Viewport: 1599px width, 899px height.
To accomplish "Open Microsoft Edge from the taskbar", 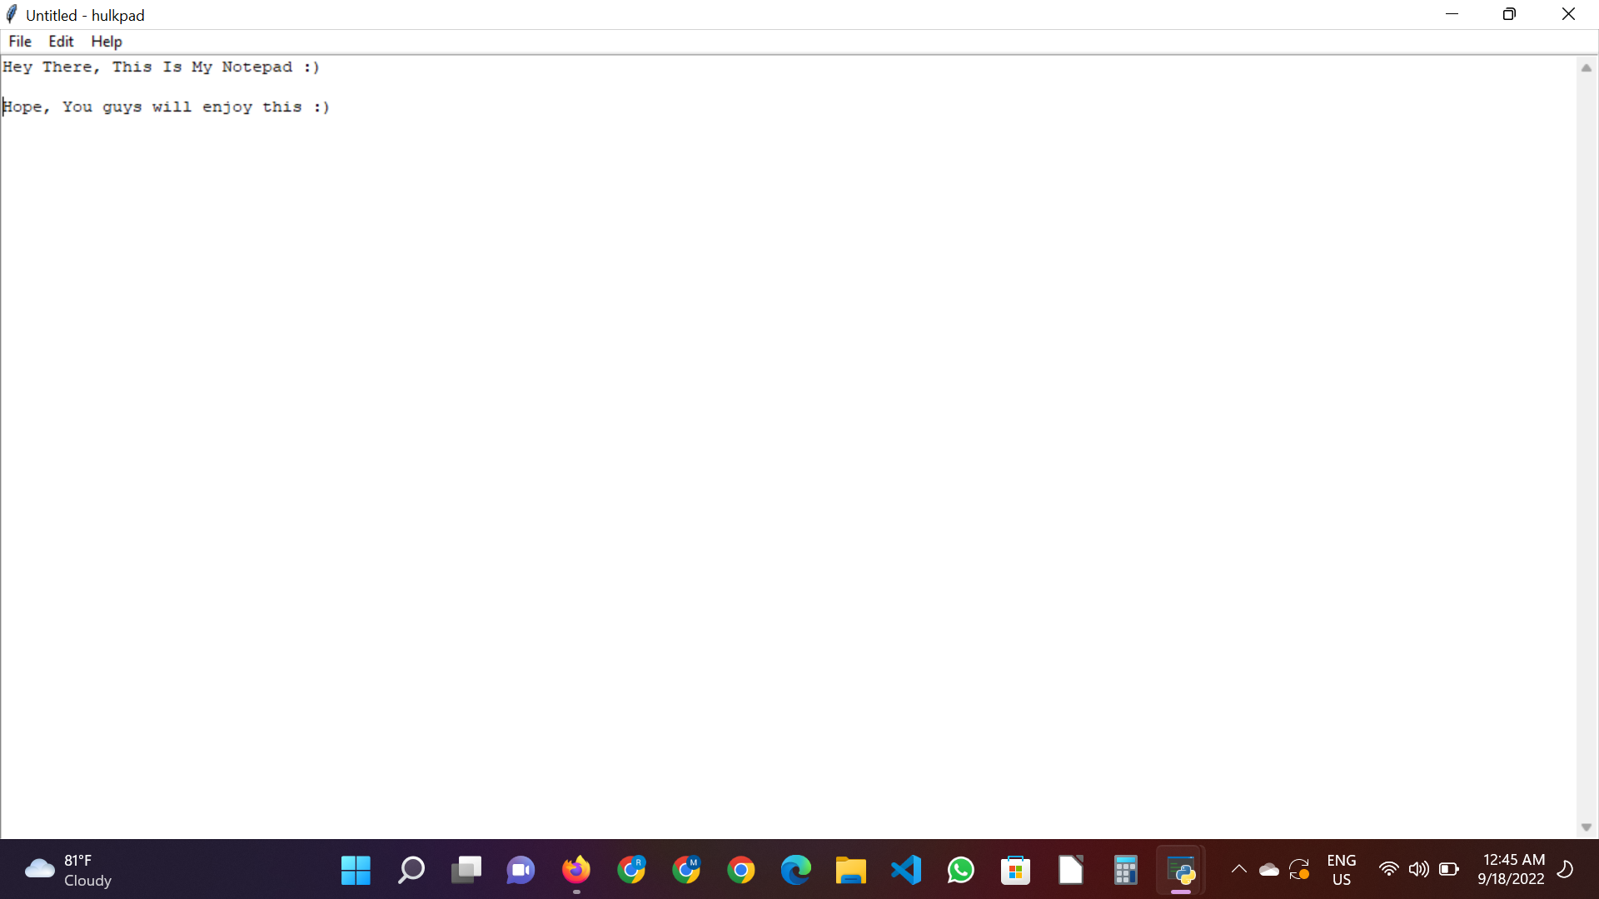I will point(795,871).
